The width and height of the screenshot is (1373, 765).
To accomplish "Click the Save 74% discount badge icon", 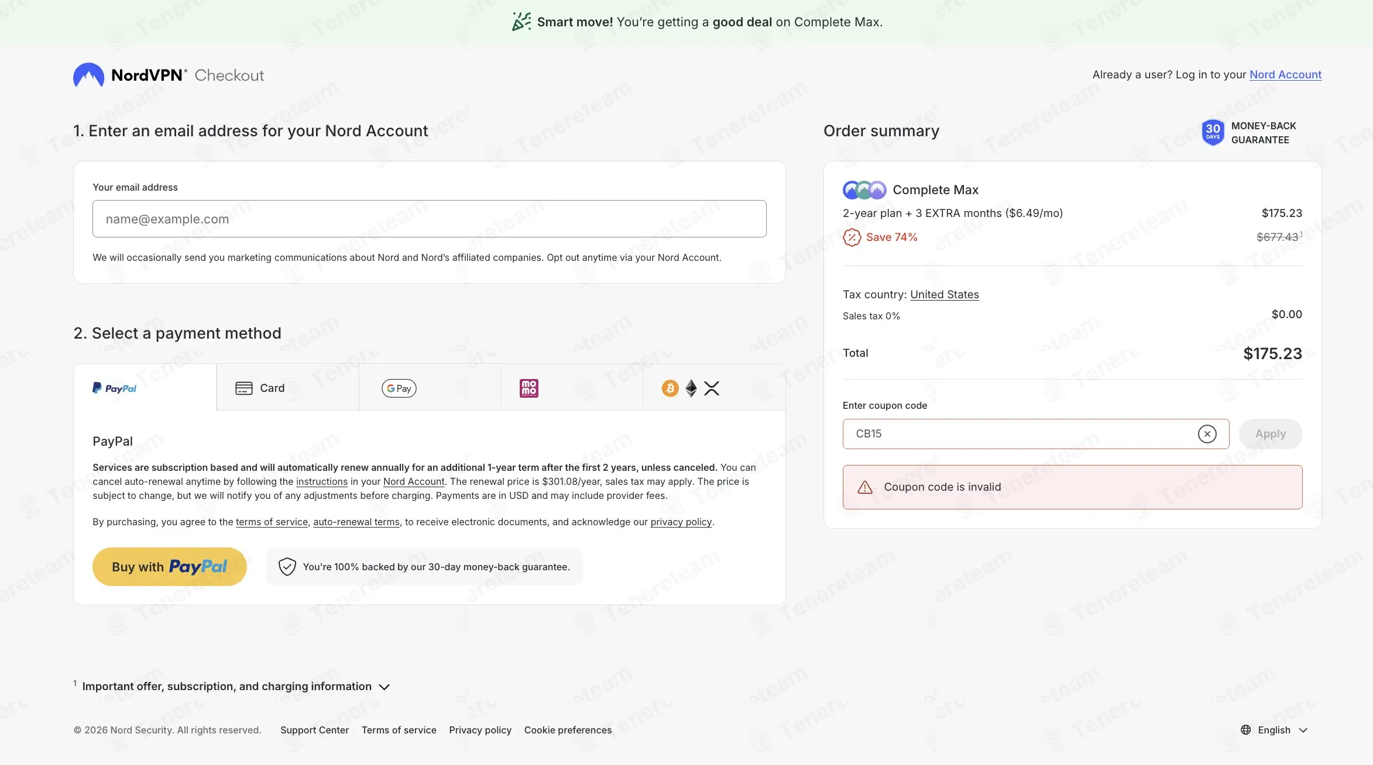I will (852, 237).
